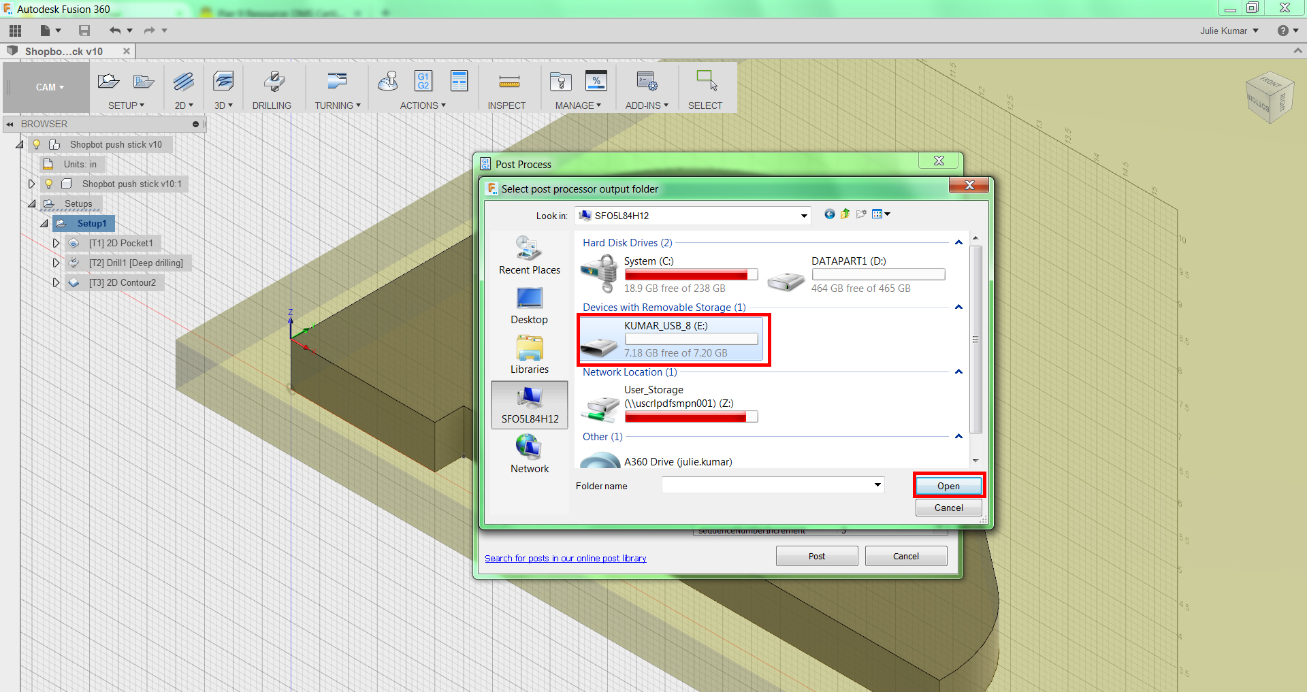Collapse the Hard Disk Drives group
Viewport: 1307px width, 692px height.
click(x=958, y=242)
